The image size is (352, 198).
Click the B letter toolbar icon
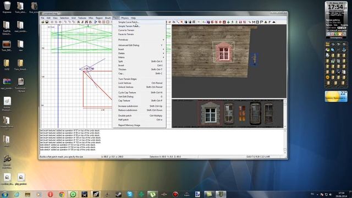click(x=258, y=22)
